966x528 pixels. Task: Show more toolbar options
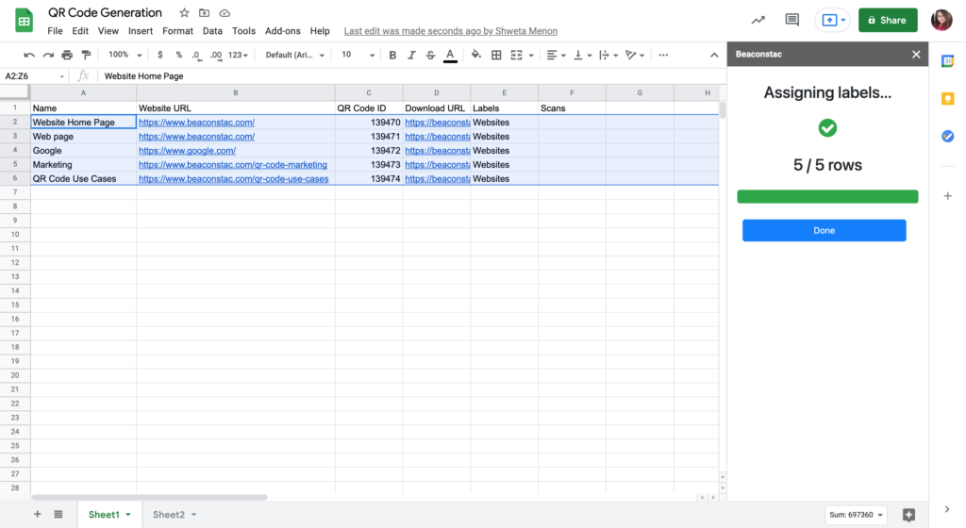coord(663,55)
